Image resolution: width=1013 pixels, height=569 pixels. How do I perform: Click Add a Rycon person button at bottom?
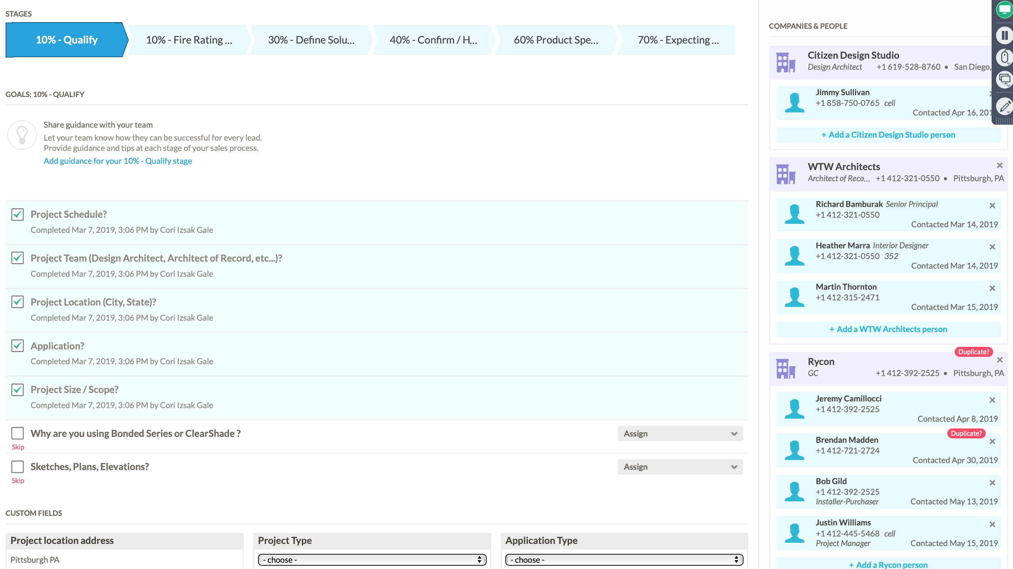[x=889, y=563]
